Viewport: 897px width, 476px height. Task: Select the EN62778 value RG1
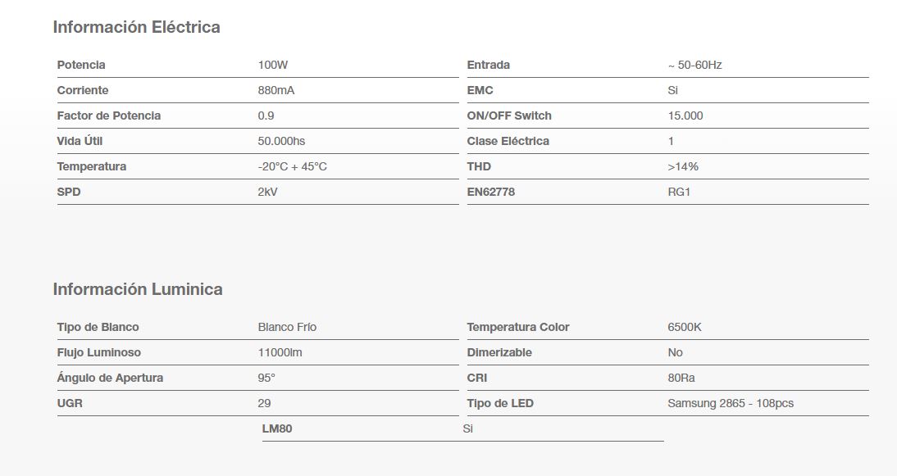pyautogui.click(x=681, y=192)
